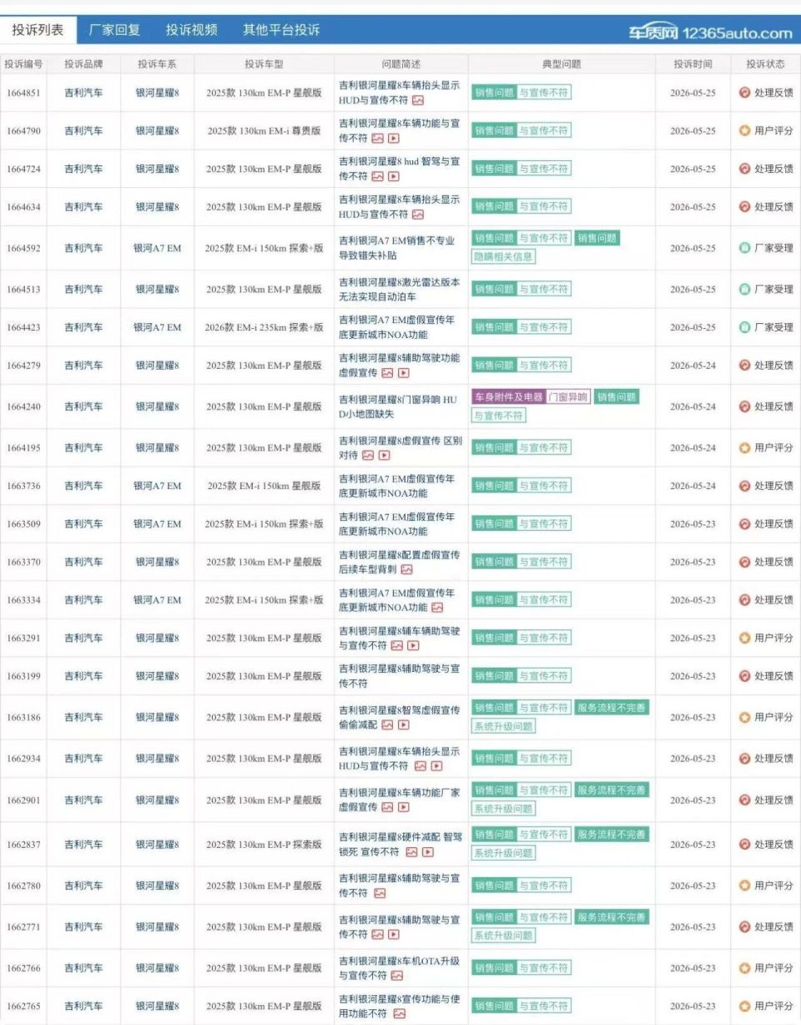Open 吉利汽车 brand link in row 1664724
The image size is (801, 1025).
point(84,169)
